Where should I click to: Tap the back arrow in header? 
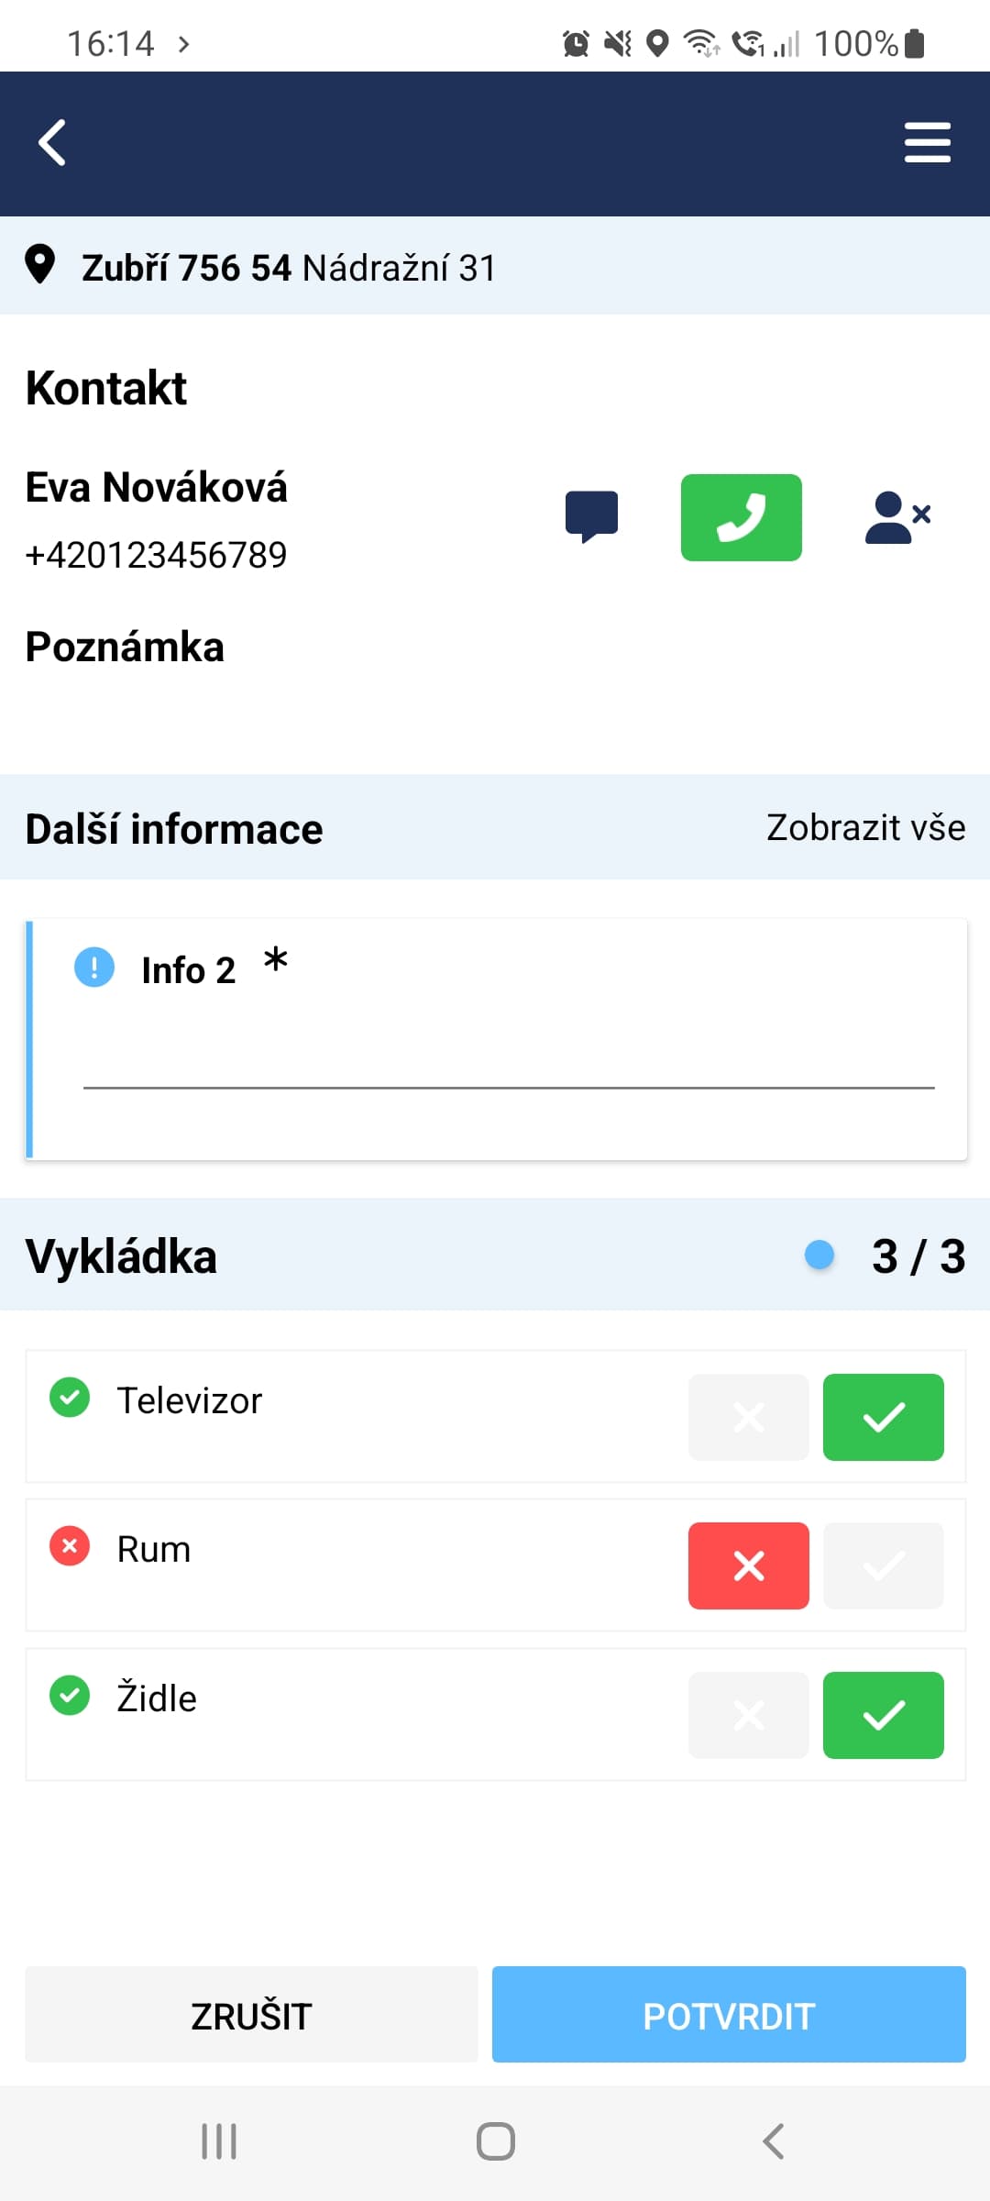(x=52, y=143)
